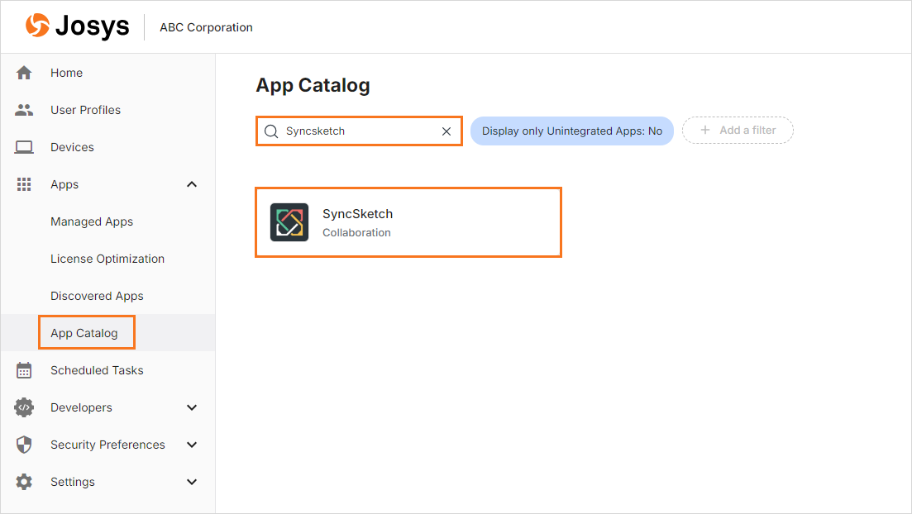
Task: Click the App Catalog page heading
Action: pyautogui.click(x=313, y=85)
